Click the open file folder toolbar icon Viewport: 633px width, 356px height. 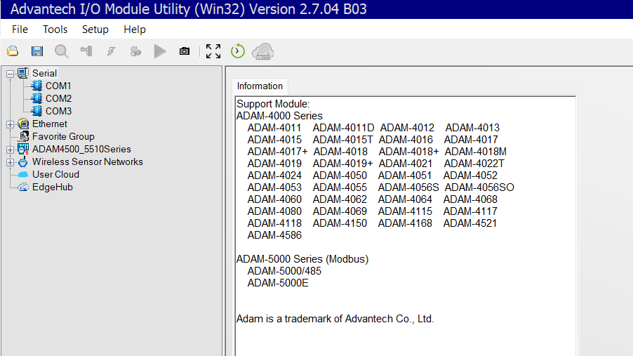pos(13,51)
